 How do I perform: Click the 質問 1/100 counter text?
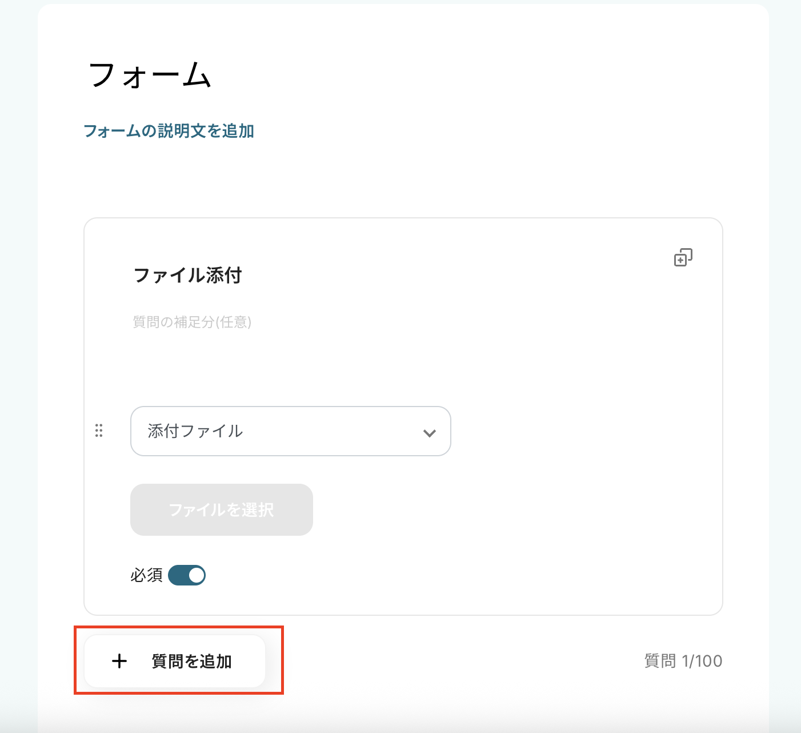coord(683,662)
